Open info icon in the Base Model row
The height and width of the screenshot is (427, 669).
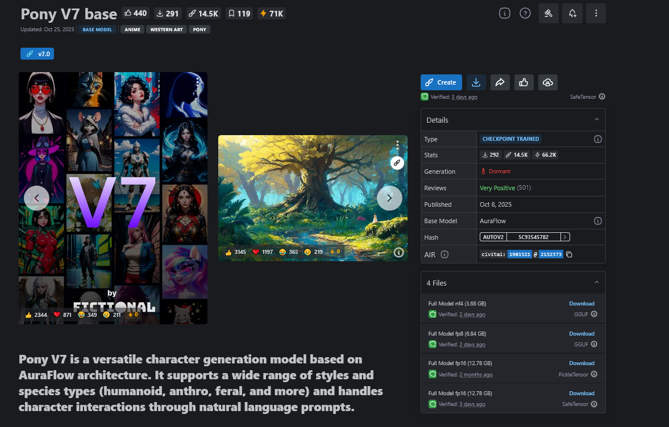(x=598, y=221)
